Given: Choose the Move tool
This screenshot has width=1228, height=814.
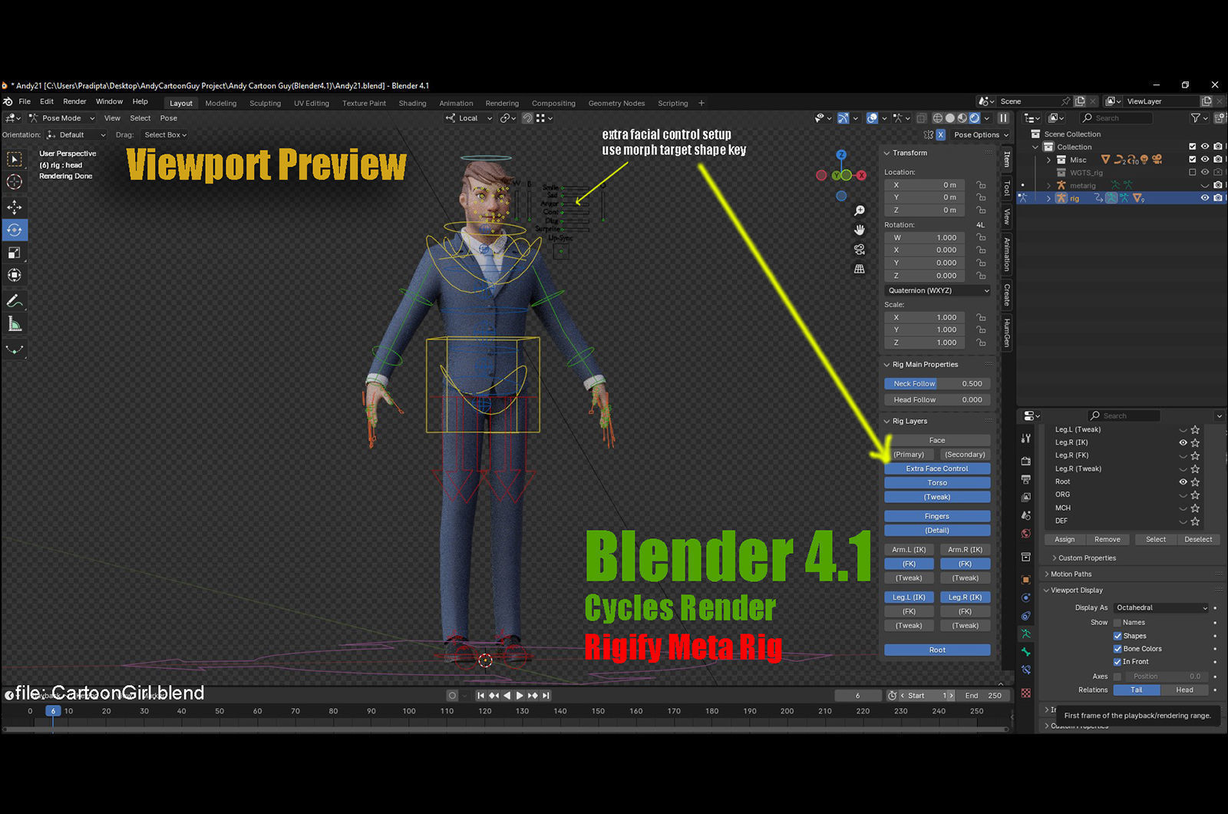Looking at the screenshot, I should click(15, 207).
